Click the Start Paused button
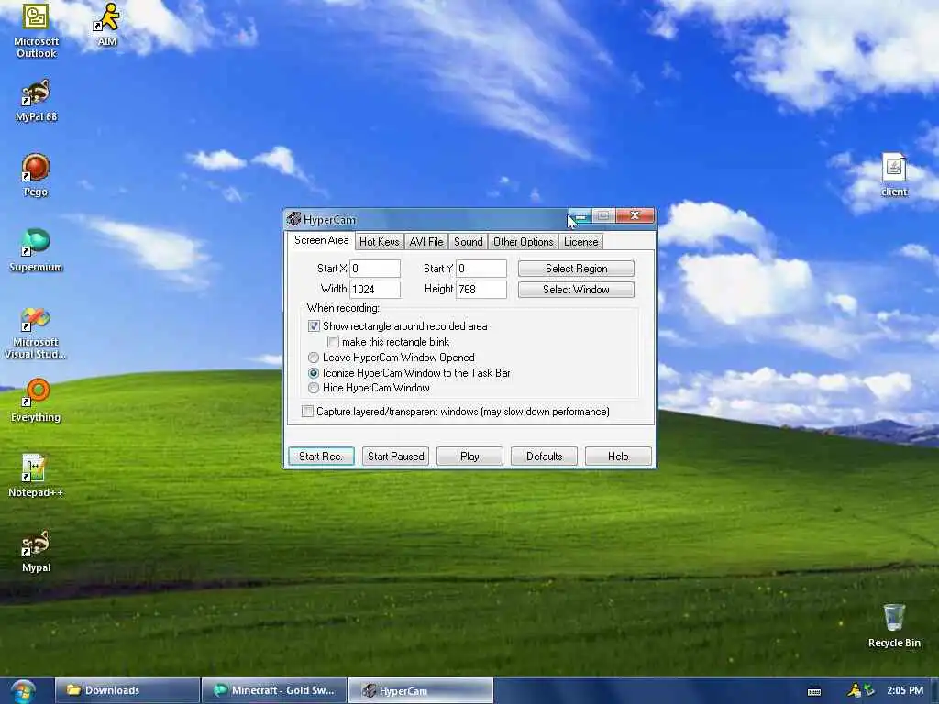 (x=396, y=456)
